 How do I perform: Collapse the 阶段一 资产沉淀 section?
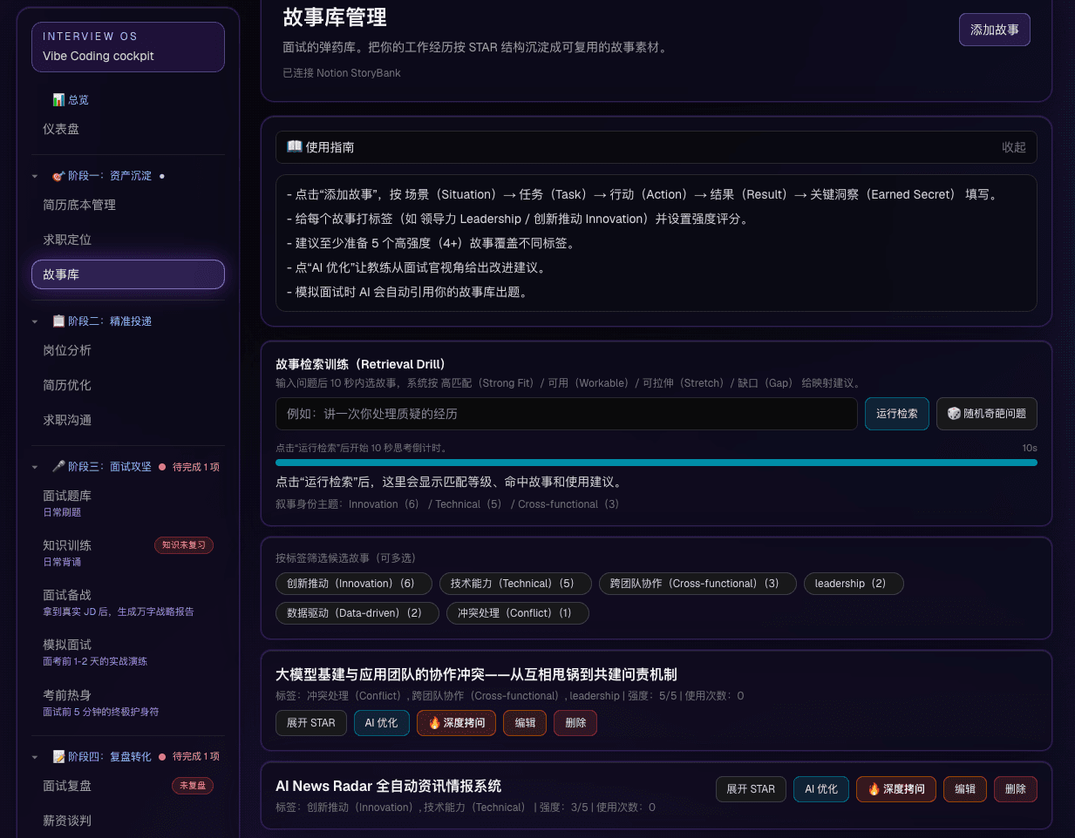(x=35, y=176)
